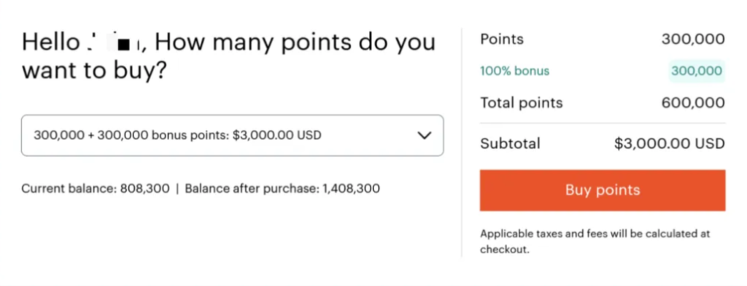Viewport: 747px width, 286px height.
Task: Click the Points row label
Action: click(x=502, y=39)
